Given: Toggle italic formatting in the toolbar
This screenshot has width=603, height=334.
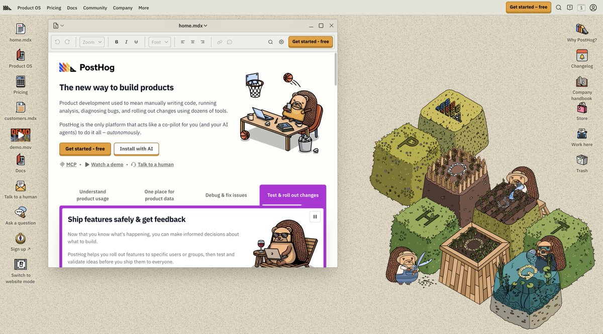Looking at the screenshot, I should click(126, 42).
